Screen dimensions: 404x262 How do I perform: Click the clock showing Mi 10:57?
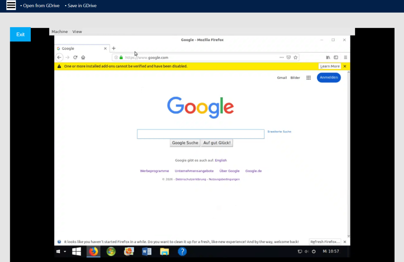tap(331, 251)
